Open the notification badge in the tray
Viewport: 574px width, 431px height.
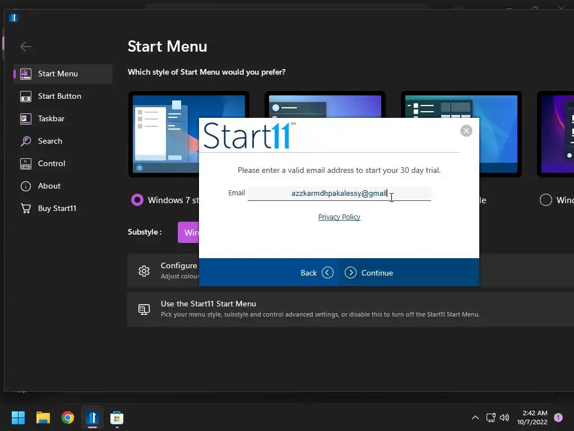[x=558, y=418]
